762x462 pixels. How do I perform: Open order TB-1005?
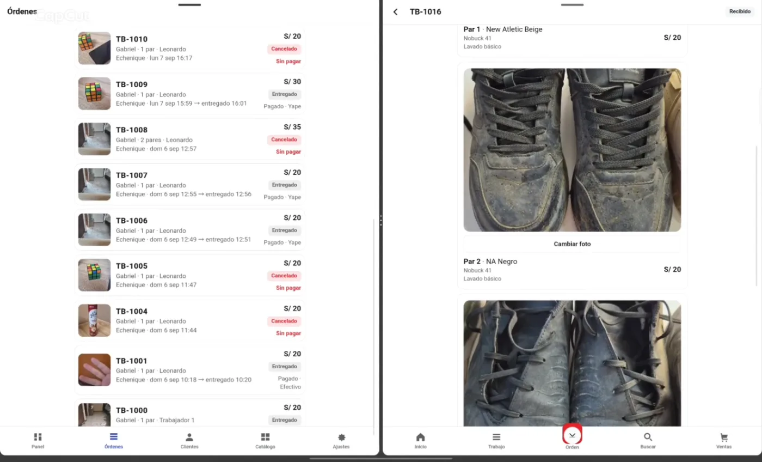pyautogui.click(x=189, y=275)
